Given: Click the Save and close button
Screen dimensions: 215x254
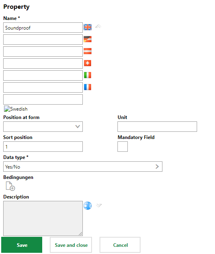Looking at the screenshot, I should (71, 245).
